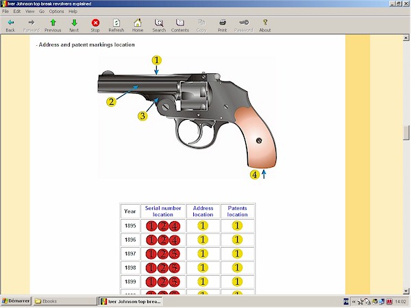Click the 1895 year cell

pos(130,226)
